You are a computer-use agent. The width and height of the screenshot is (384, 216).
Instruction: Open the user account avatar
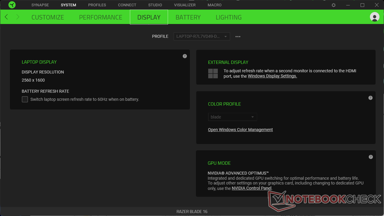coord(374,17)
